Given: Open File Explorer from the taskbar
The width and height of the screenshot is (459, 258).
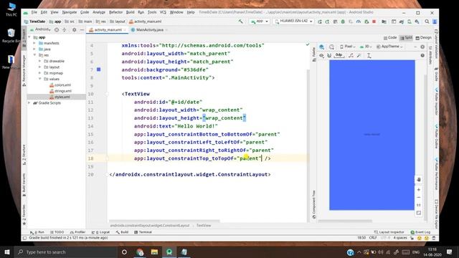Looking at the screenshot, I should tap(154, 252).
